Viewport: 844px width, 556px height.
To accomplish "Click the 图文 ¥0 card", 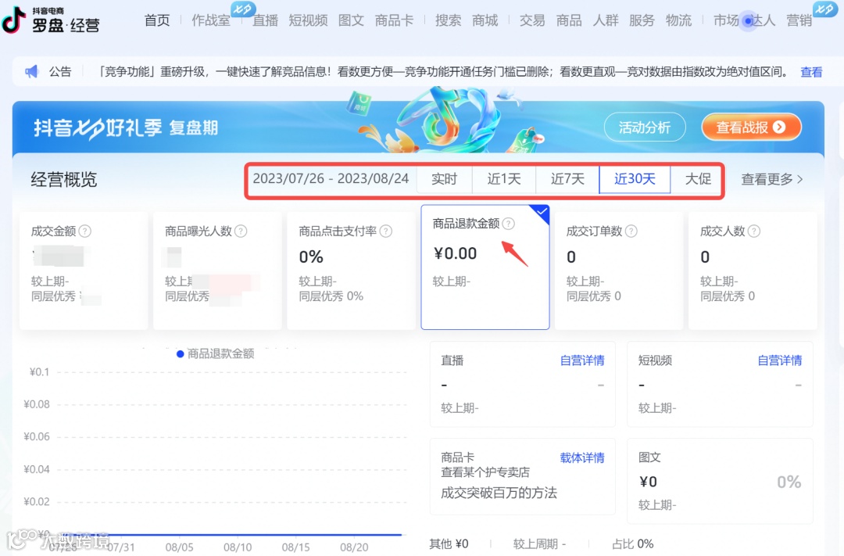I will 721,481.
